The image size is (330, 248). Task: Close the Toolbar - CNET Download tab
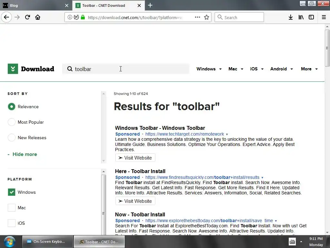(139, 5)
